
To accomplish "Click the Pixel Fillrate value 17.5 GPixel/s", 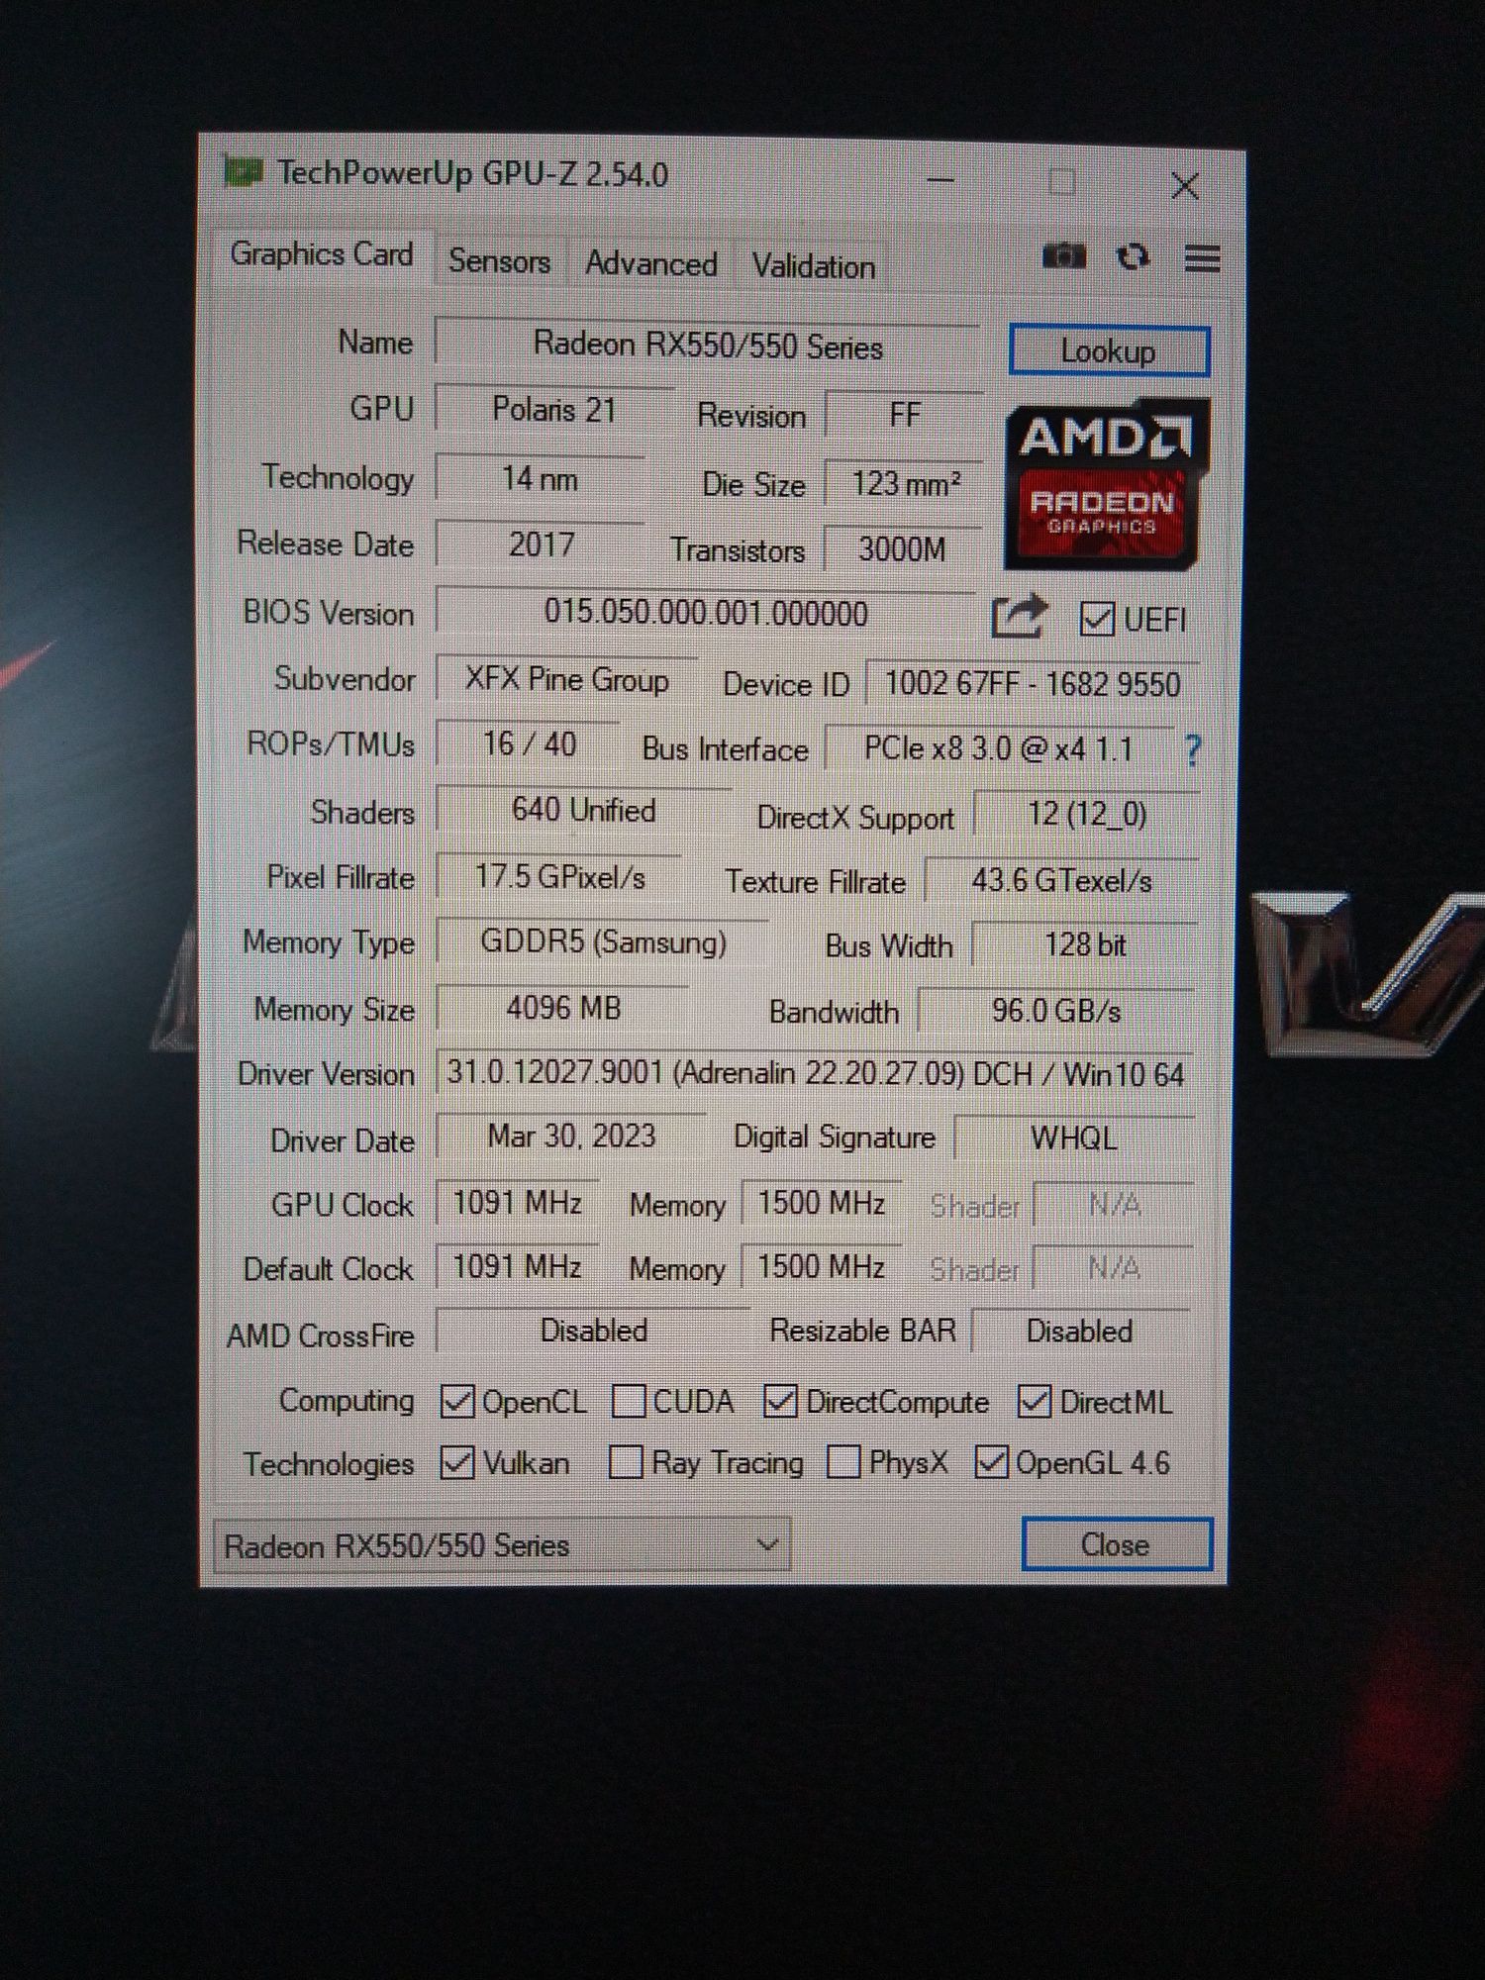I will click(x=559, y=877).
